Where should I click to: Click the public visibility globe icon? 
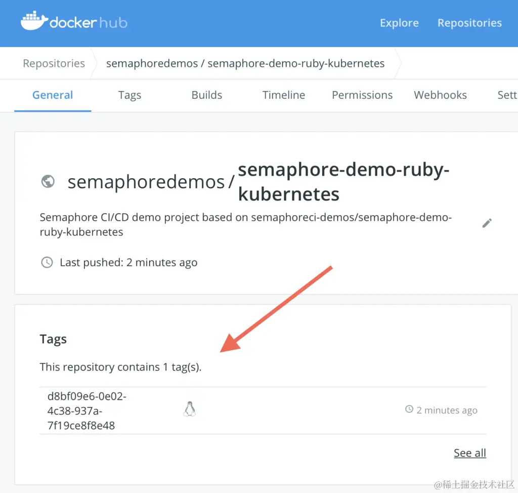point(48,181)
